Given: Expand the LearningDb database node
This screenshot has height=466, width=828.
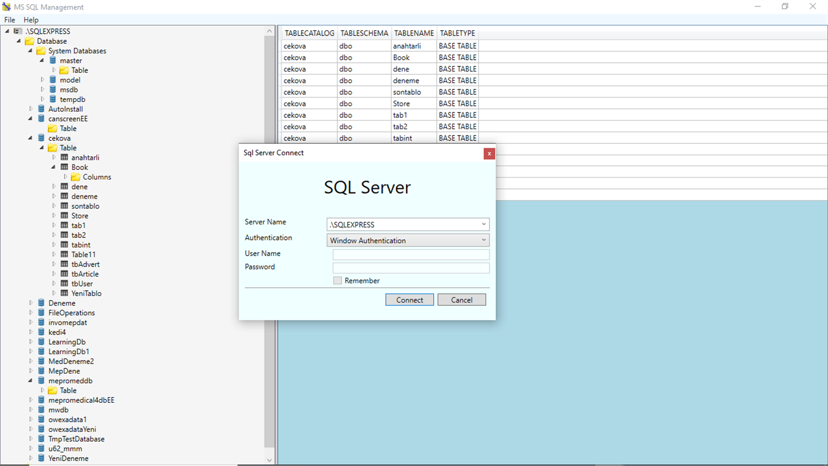Looking at the screenshot, I should point(31,342).
